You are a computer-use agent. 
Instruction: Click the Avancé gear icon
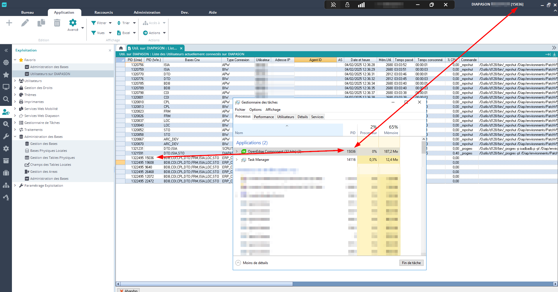73,23
